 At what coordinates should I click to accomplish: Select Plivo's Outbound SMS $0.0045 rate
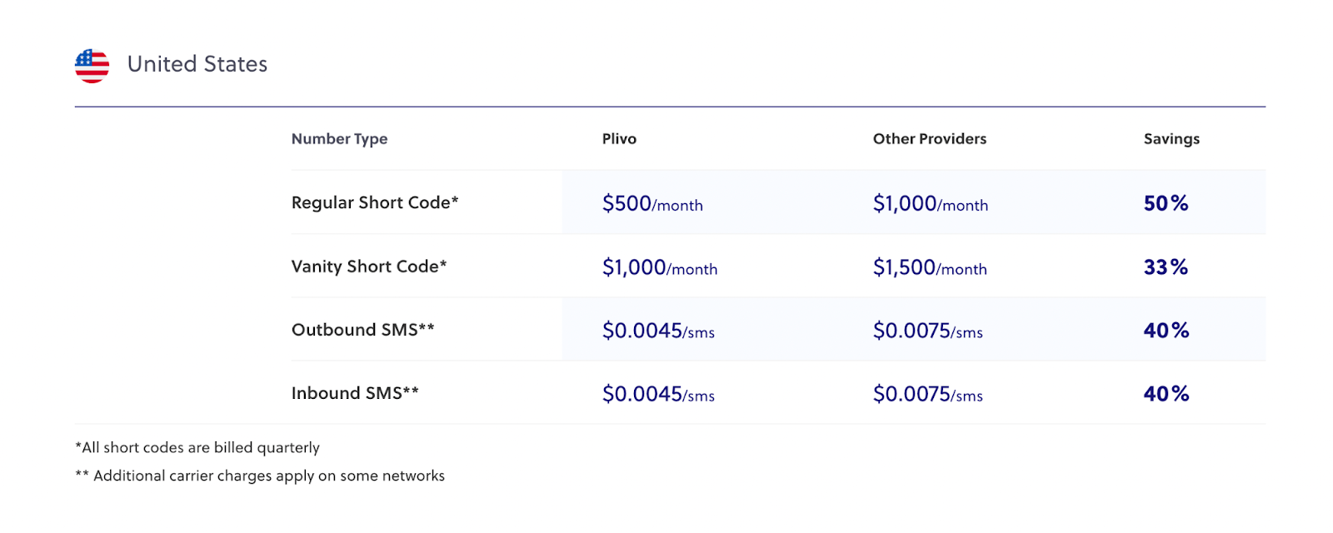tap(658, 331)
